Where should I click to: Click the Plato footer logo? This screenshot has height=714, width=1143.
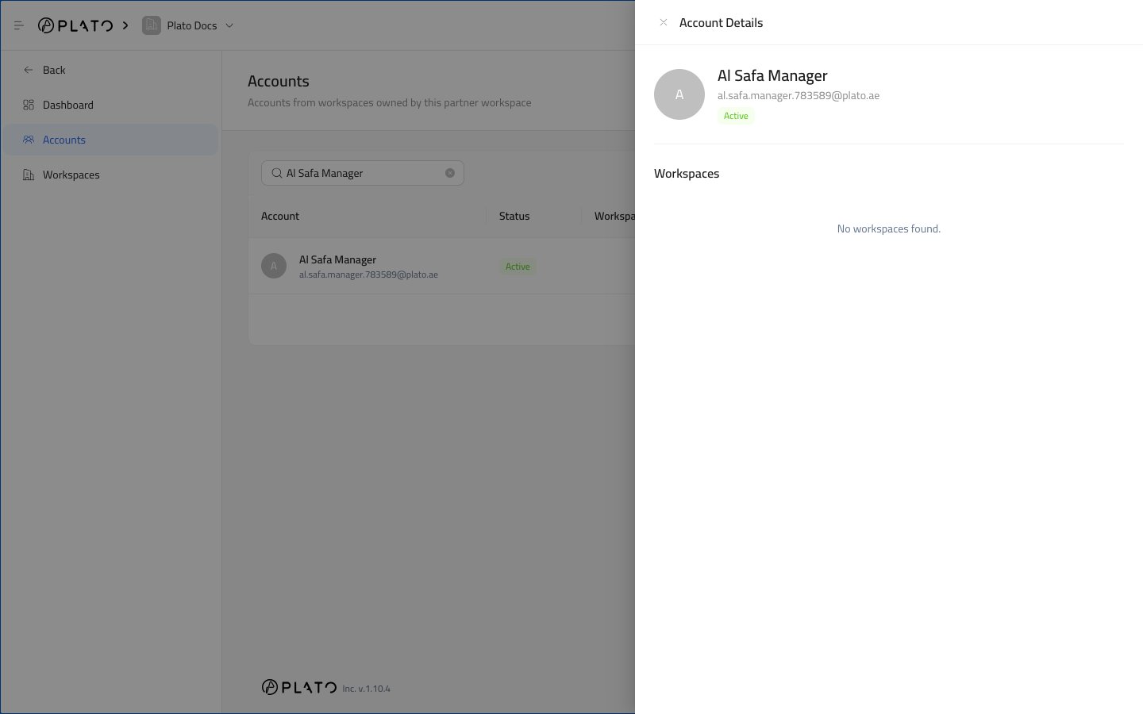tap(299, 687)
